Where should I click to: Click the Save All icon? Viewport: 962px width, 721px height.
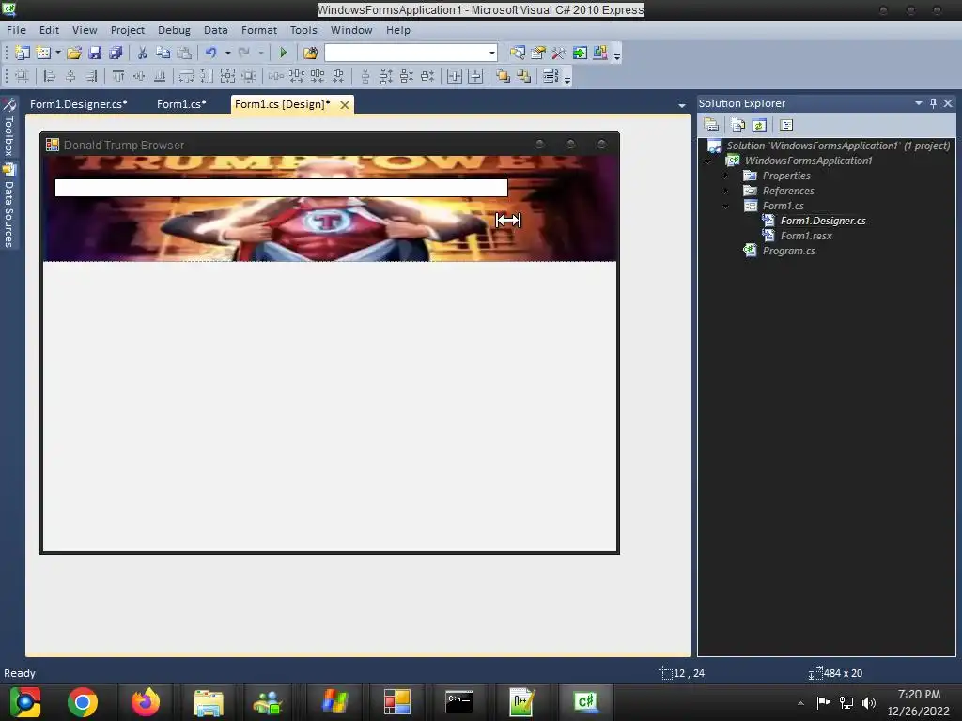pyautogui.click(x=116, y=53)
